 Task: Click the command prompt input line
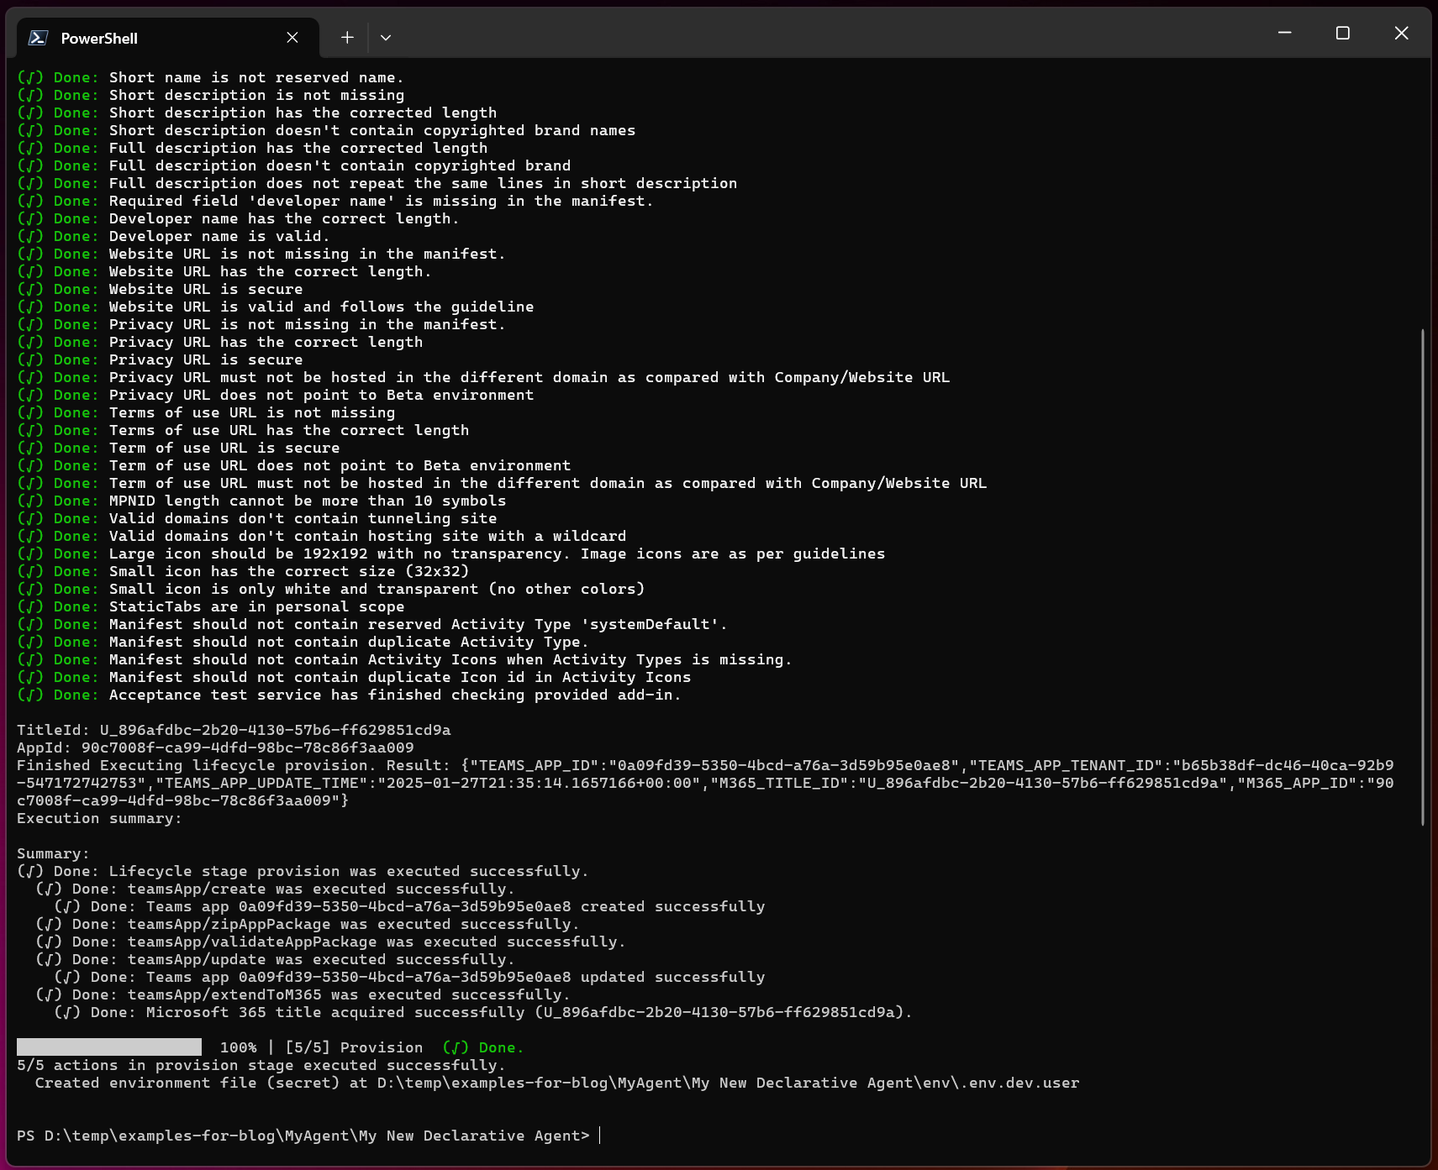click(599, 1135)
